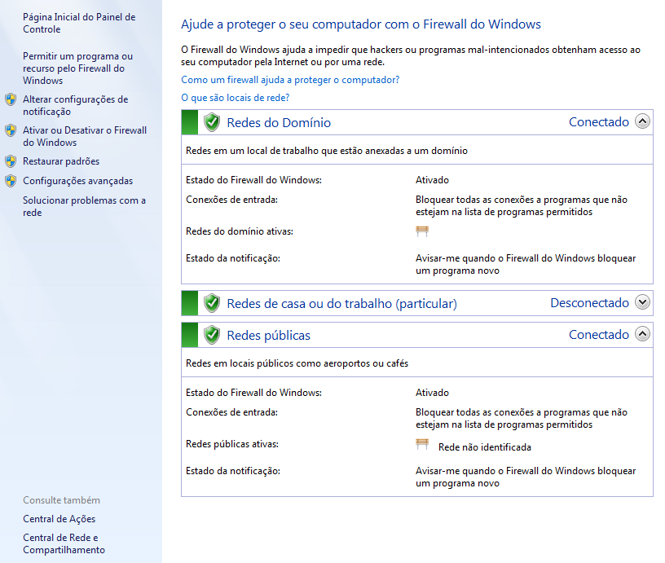Open Solucionar problemas com a rede
This screenshot has height=563, width=665.
84,206
